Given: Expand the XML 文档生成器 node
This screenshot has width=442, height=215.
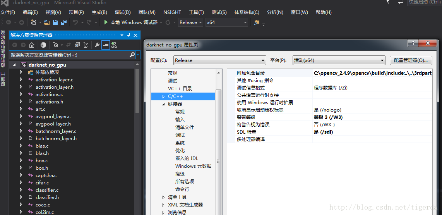Looking at the screenshot, I should coord(163,205).
